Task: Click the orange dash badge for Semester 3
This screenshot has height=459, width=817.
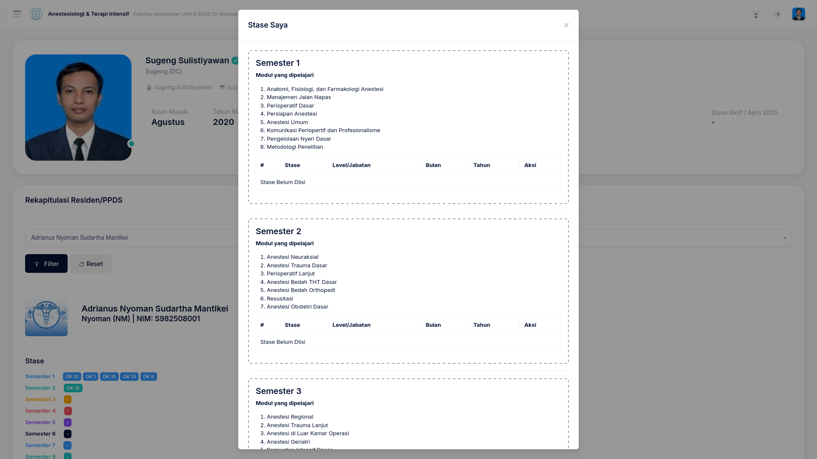Action: point(68,399)
